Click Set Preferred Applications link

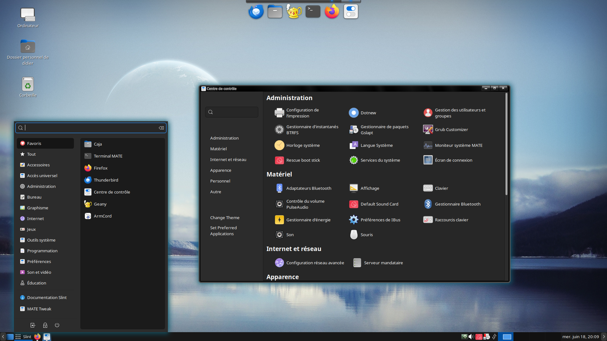(x=223, y=230)
